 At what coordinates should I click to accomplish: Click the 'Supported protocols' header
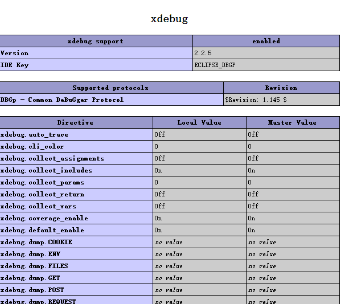(x=112, y=88)
